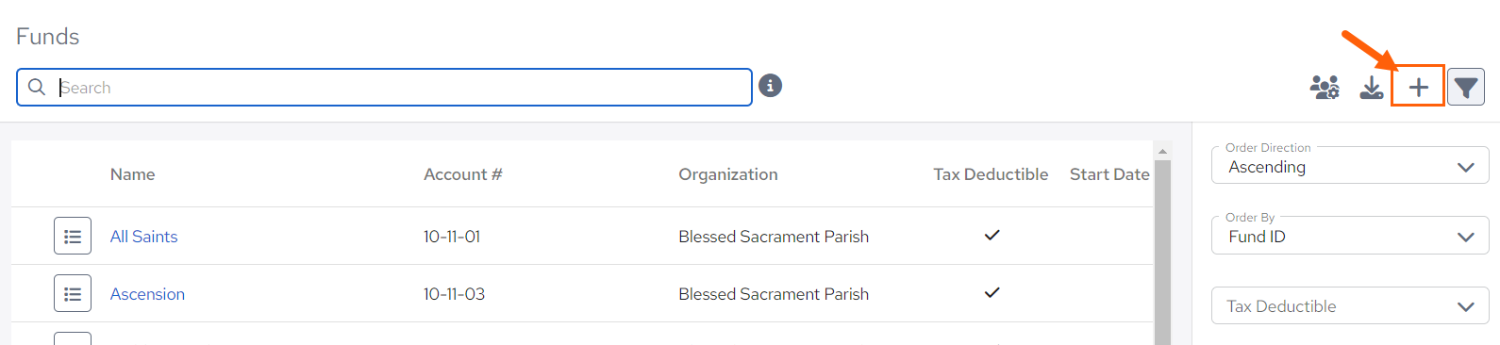Sort by the Name column header

pos(132,174)
